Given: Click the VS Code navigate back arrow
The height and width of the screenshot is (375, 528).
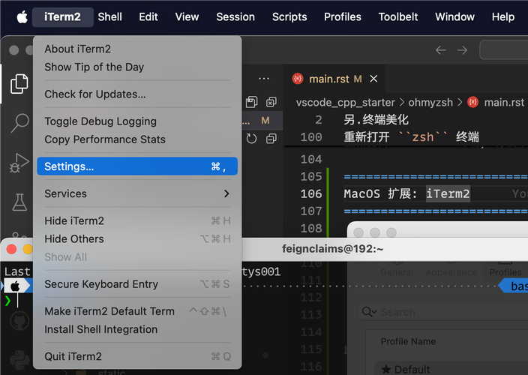Looking at the screenshot, I should (440, 50).
